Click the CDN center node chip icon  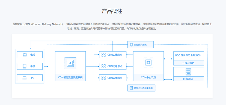148,62
